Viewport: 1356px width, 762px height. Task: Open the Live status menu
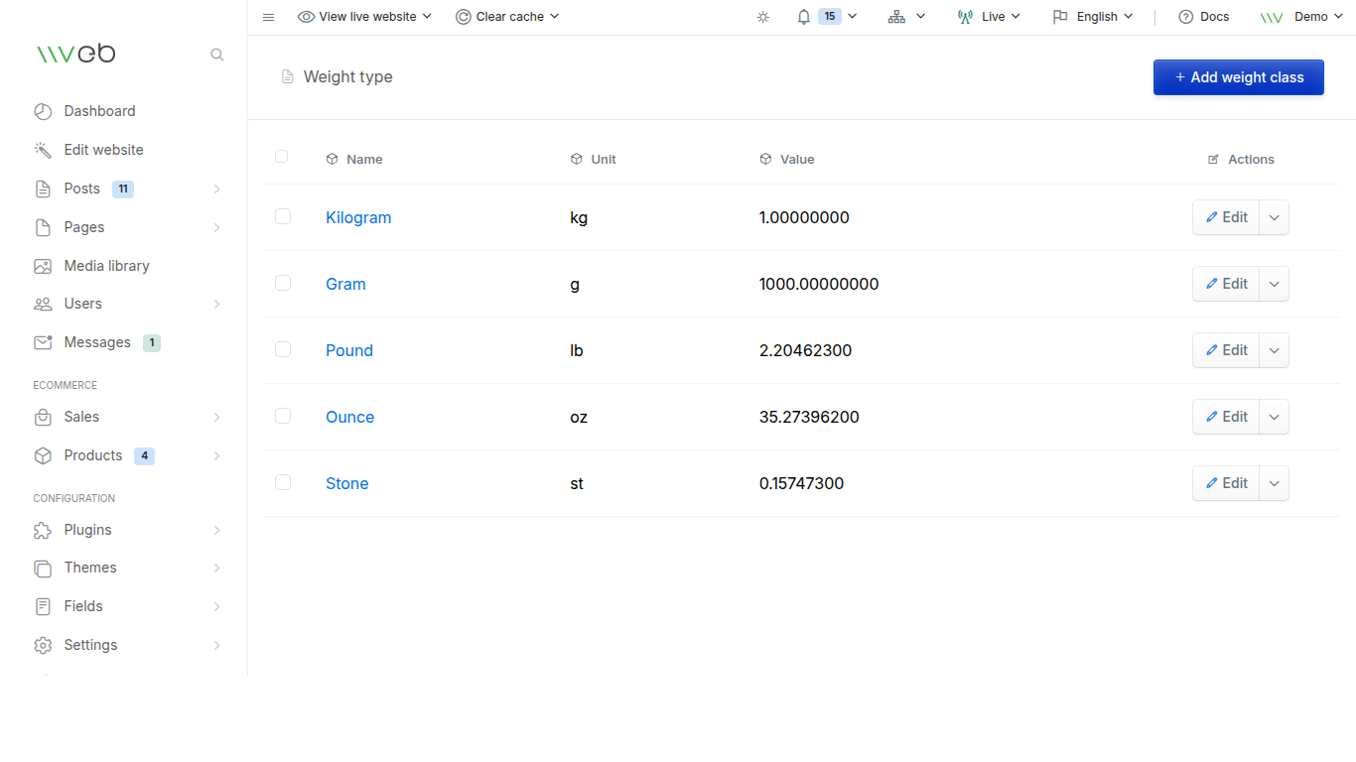pos(989,17)
